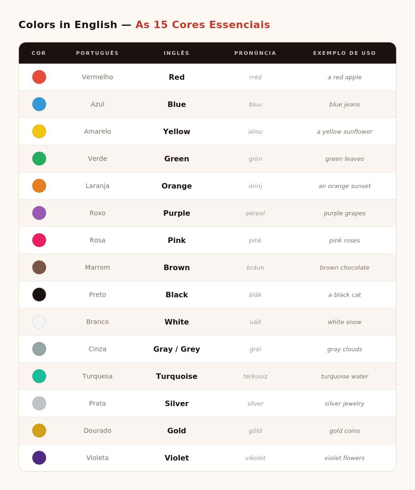Select the pink color circle
The image size is (415, 490).
(39, 240)
